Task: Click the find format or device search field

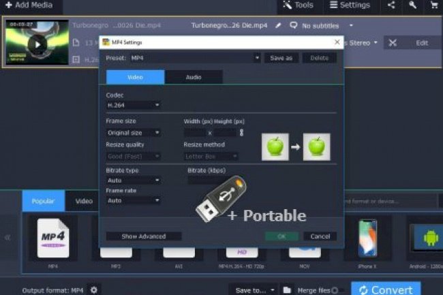Action: coord(390,201)
